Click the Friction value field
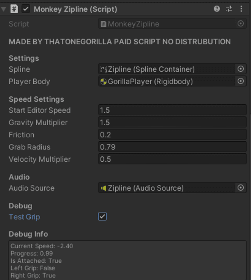Screen dimensions: 251x280 tap(172, 135)
